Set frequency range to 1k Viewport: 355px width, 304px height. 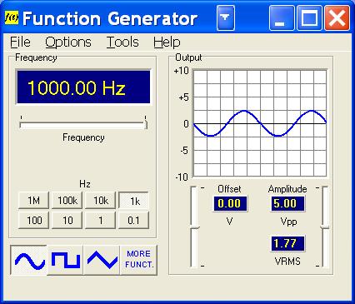tap(134, 201)
